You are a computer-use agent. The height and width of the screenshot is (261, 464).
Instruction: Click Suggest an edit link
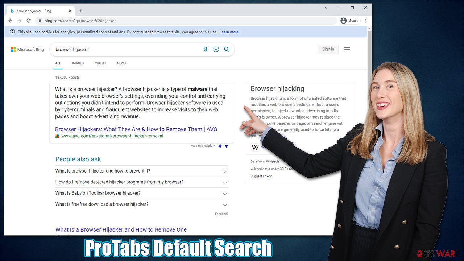click(x=261, y=176)
